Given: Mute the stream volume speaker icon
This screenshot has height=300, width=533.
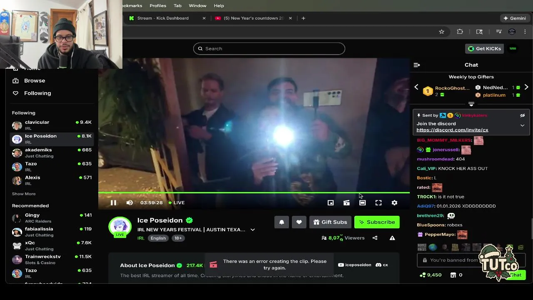Looking at the screenshot, I should (130, 203).
